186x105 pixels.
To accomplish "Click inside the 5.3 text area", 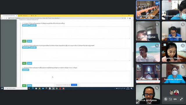I will pos(76,77).
